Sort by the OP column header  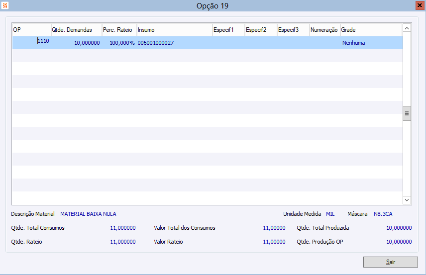click(32, 30)
